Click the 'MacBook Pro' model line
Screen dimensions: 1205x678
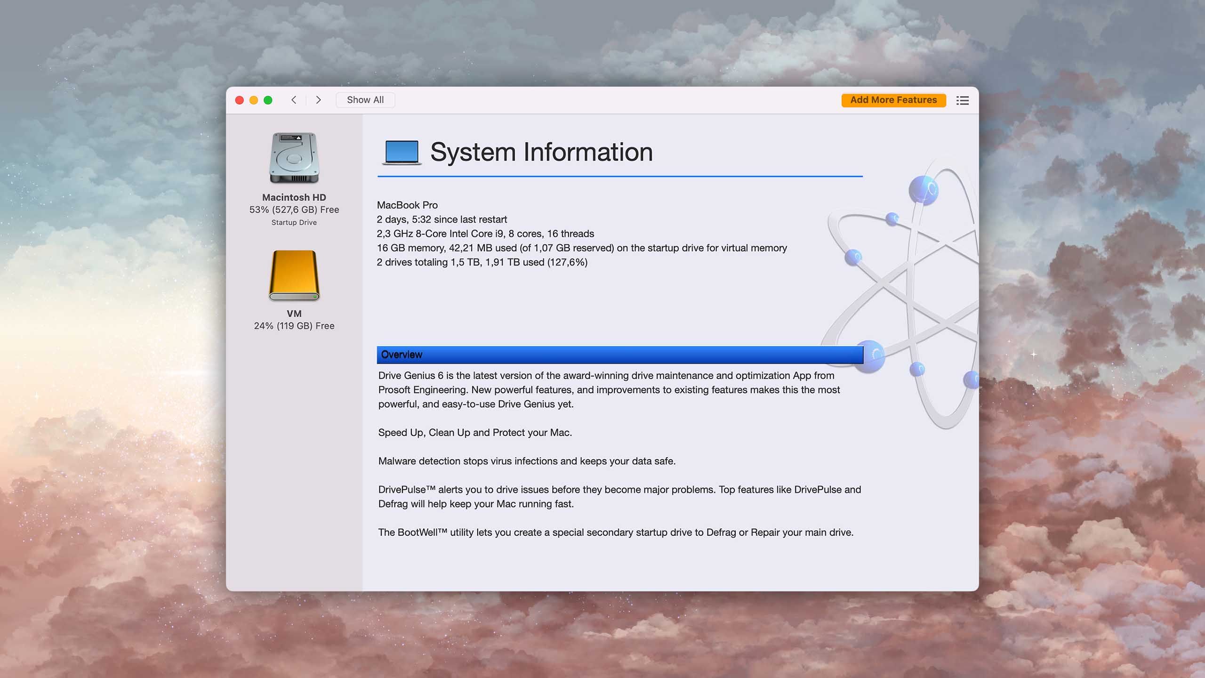pos(407,205)
